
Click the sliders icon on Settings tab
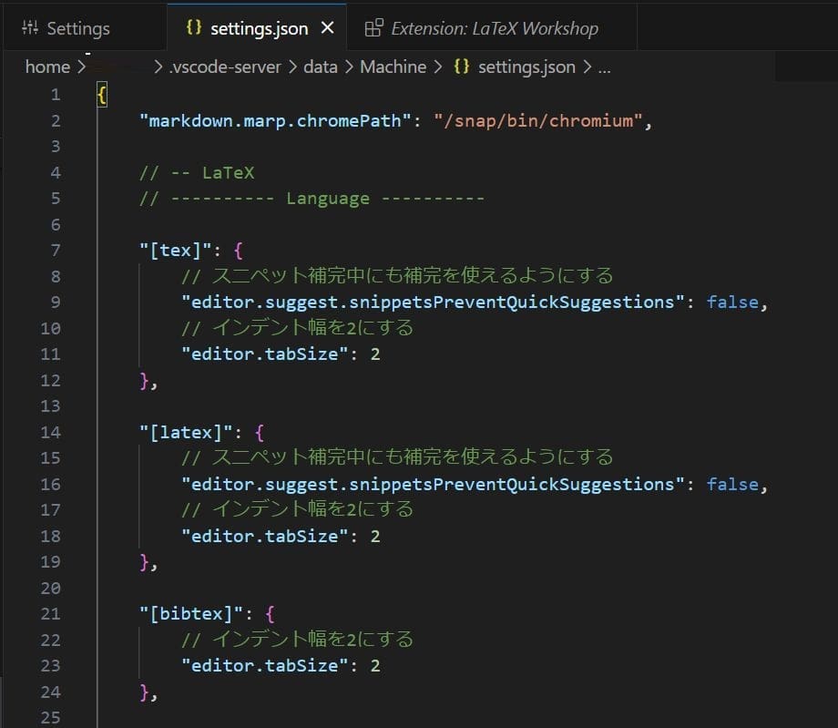(x=30, y=28)
